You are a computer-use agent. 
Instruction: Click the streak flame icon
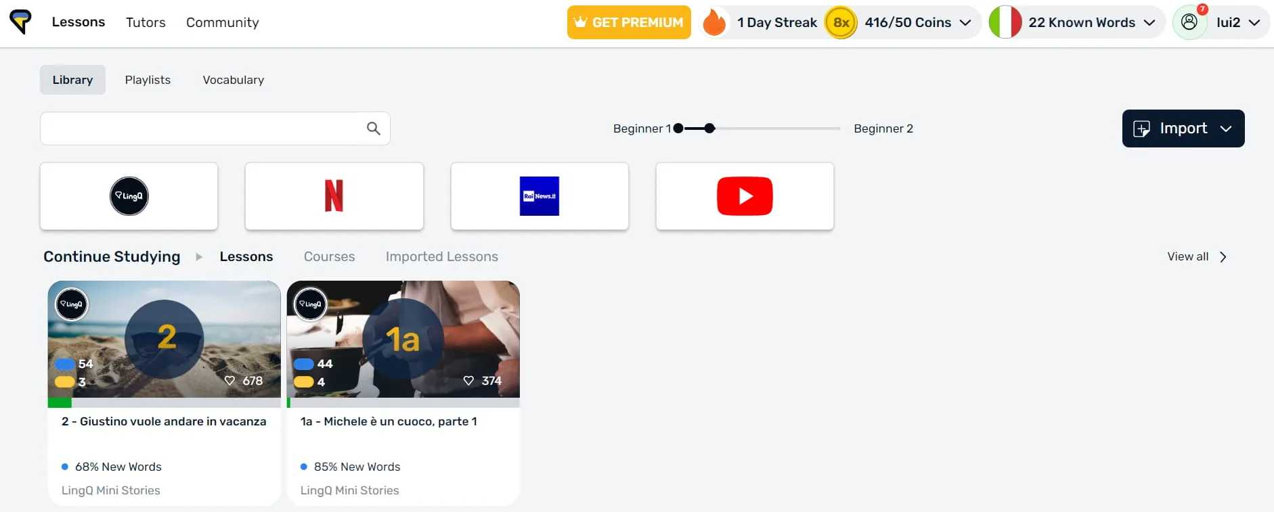coord(713,22)
